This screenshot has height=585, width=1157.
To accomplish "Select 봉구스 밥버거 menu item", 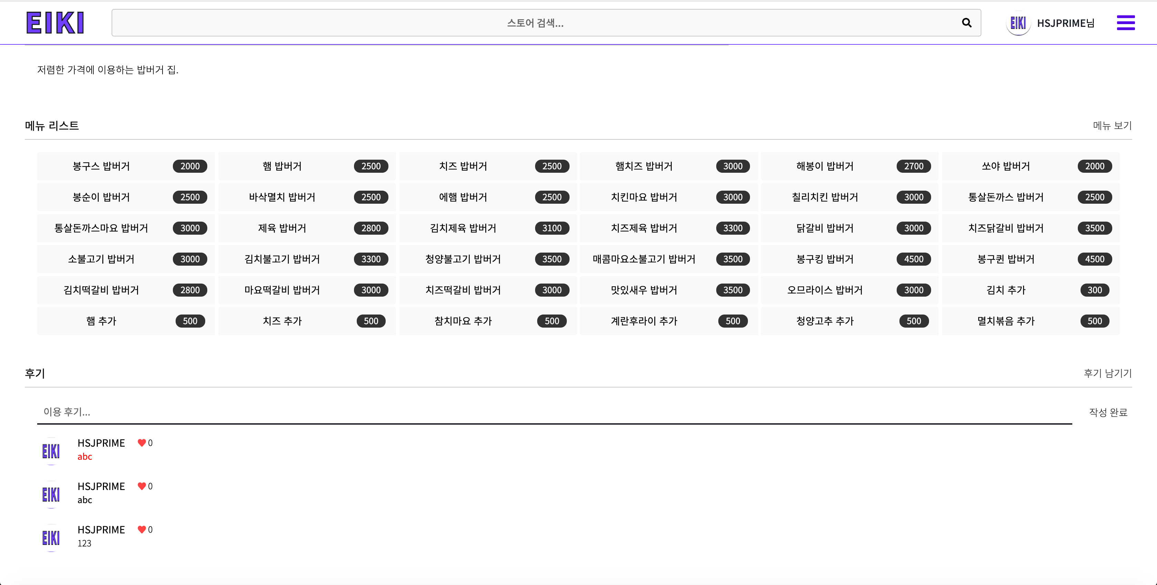I will (102, 166).
